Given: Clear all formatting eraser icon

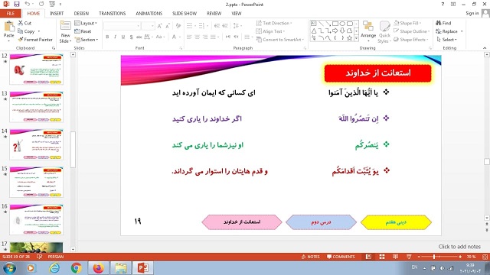Looking at the screenshot, I should tap(178, 26).
